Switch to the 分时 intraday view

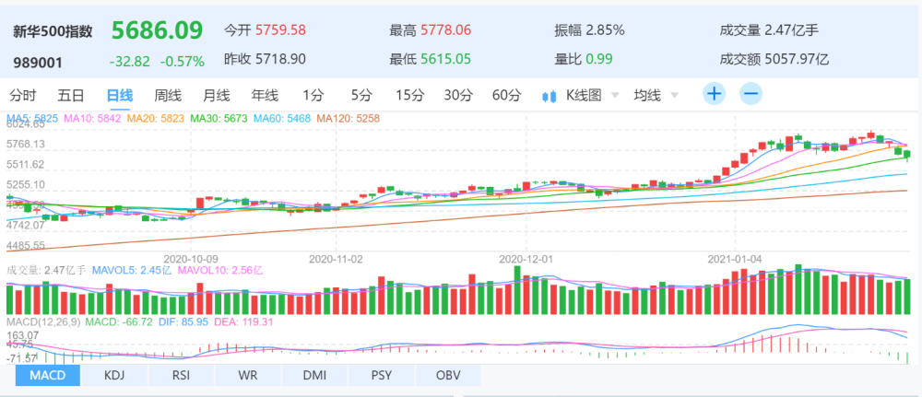pos(23,95)
